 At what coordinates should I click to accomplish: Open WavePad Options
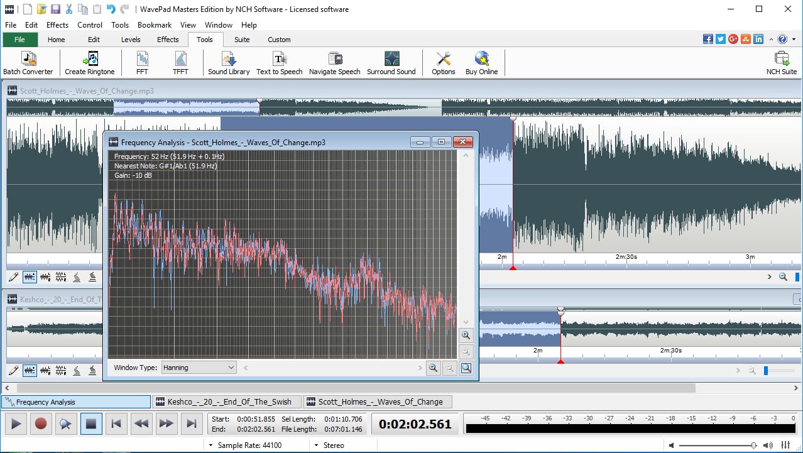[x=443, y=62]
